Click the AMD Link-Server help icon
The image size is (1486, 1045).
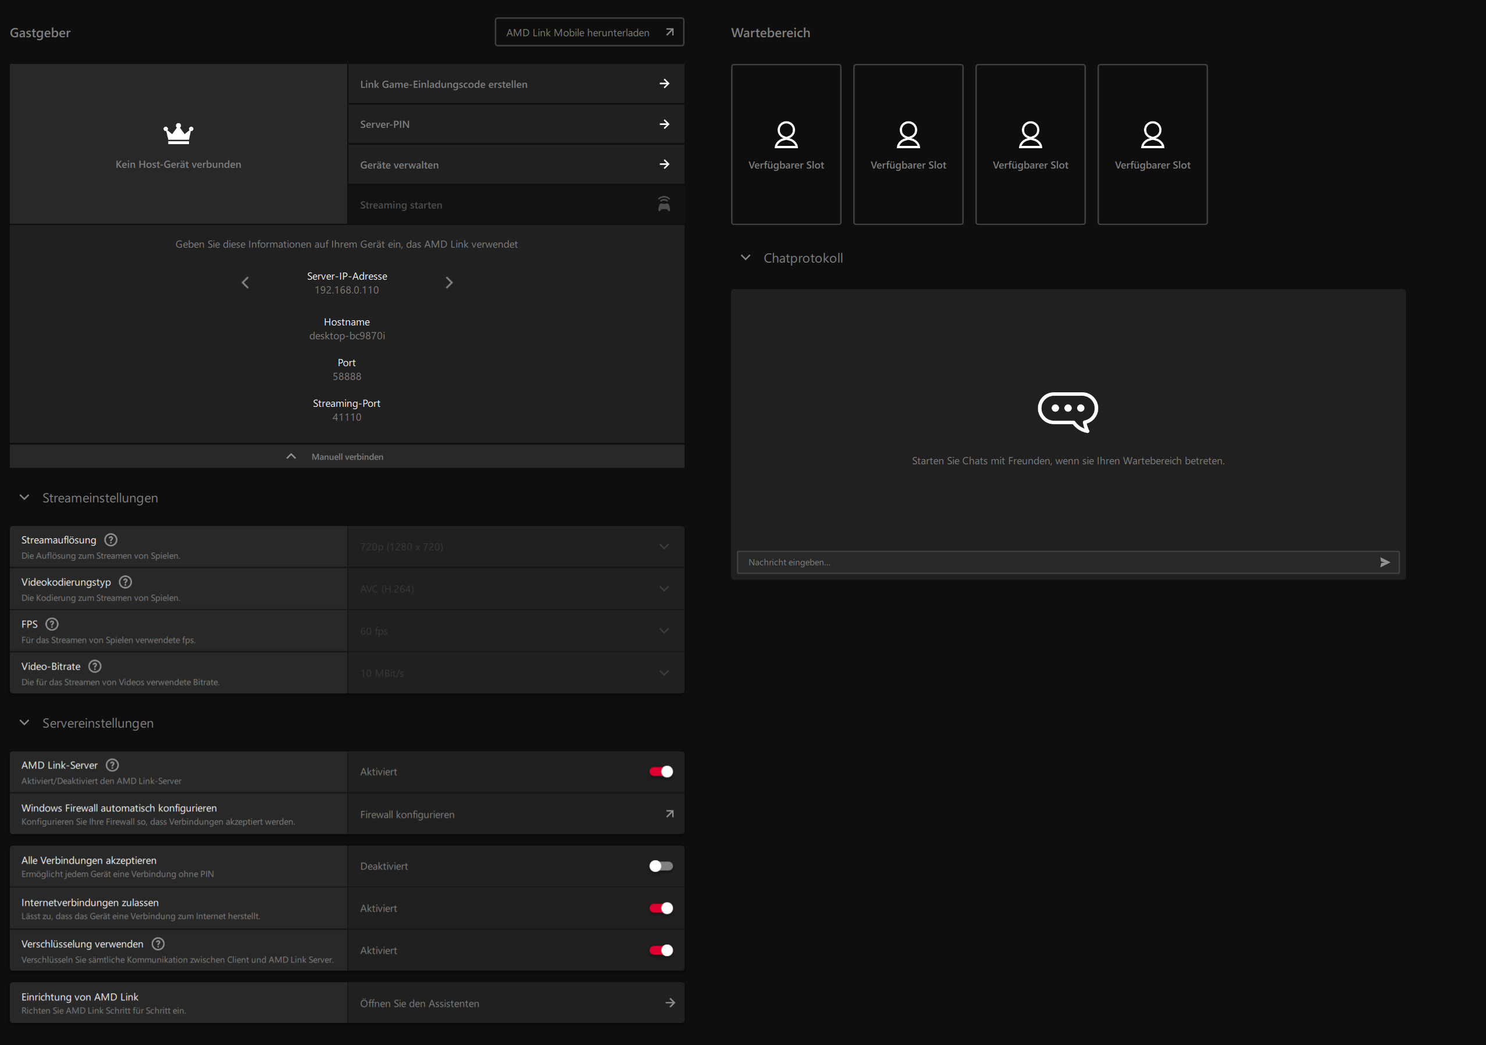(x=112, y=765)
